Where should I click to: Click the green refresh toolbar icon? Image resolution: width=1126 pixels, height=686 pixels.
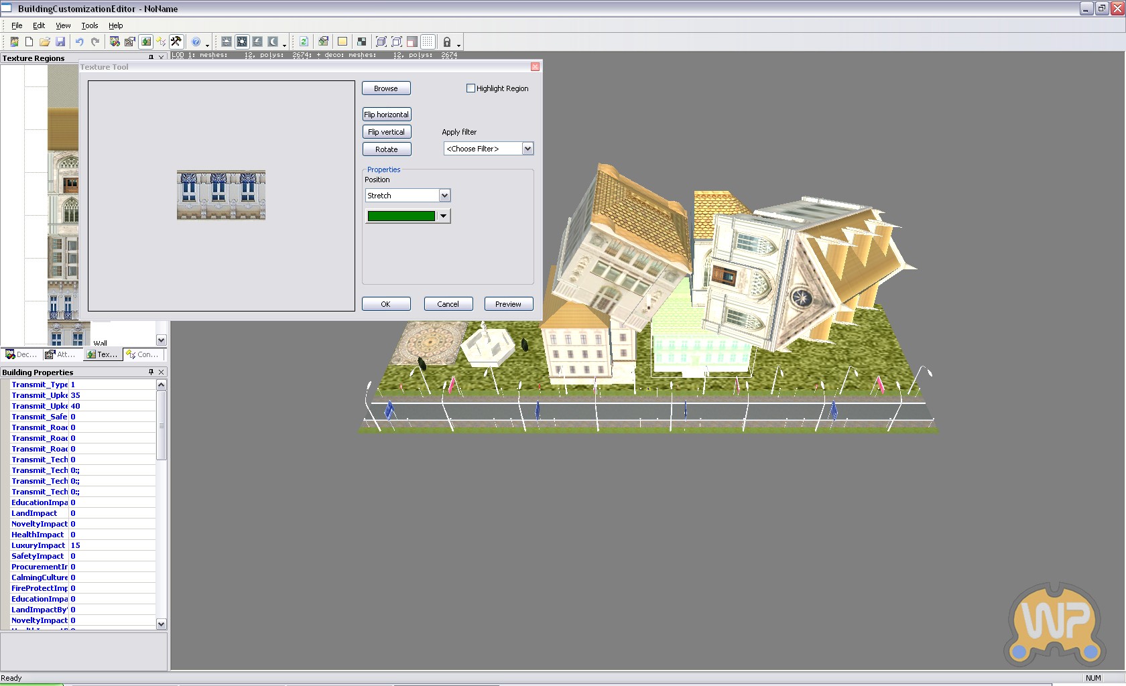[x=304, y=42]
